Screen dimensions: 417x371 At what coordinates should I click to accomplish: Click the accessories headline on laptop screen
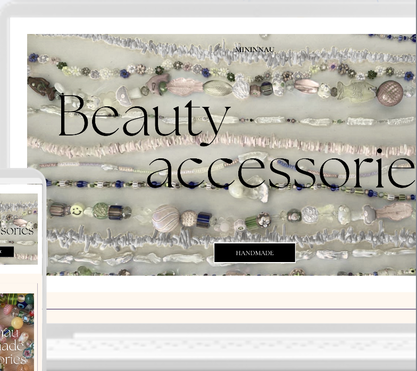click(x=281, y=169)
